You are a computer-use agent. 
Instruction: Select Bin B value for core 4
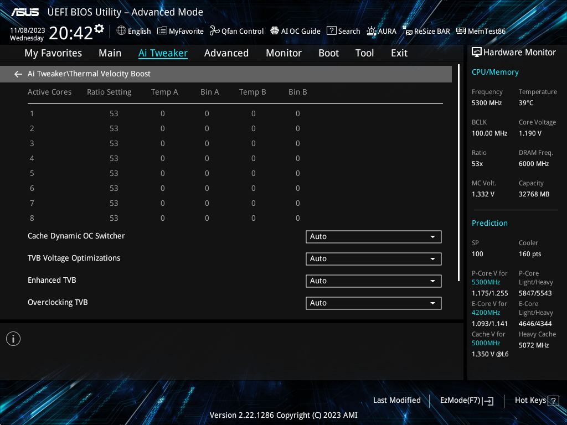pos(297,158)
